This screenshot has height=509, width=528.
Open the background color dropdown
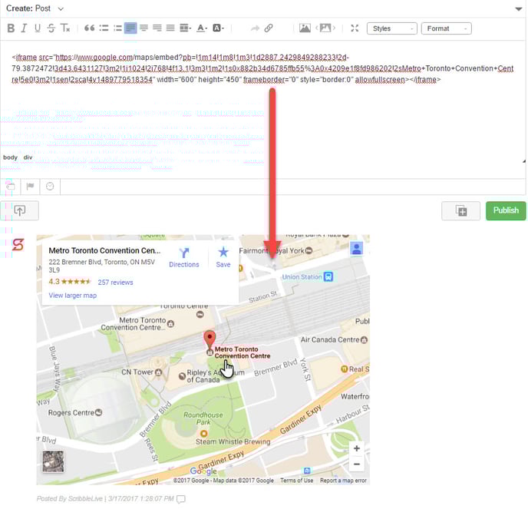(x=218, y=28)
